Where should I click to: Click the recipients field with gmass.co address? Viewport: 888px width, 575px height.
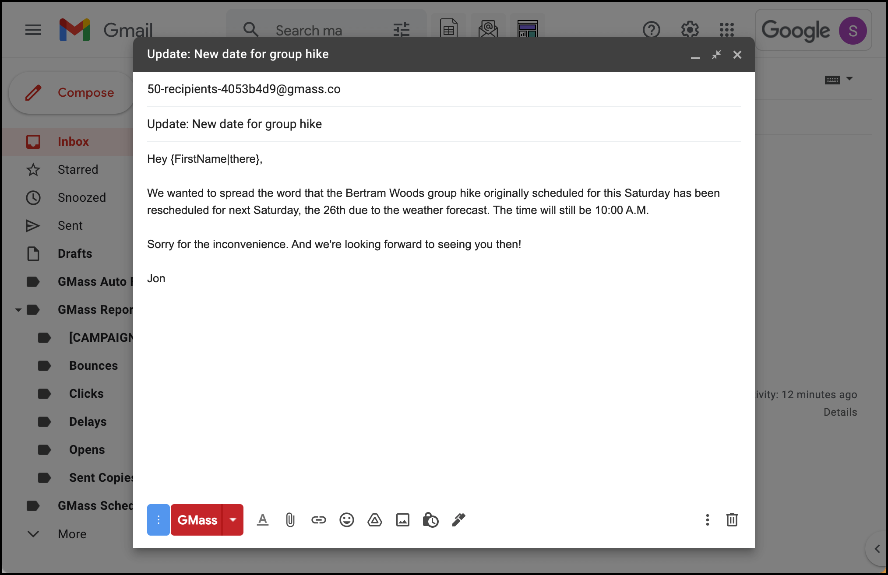(444, 89)
